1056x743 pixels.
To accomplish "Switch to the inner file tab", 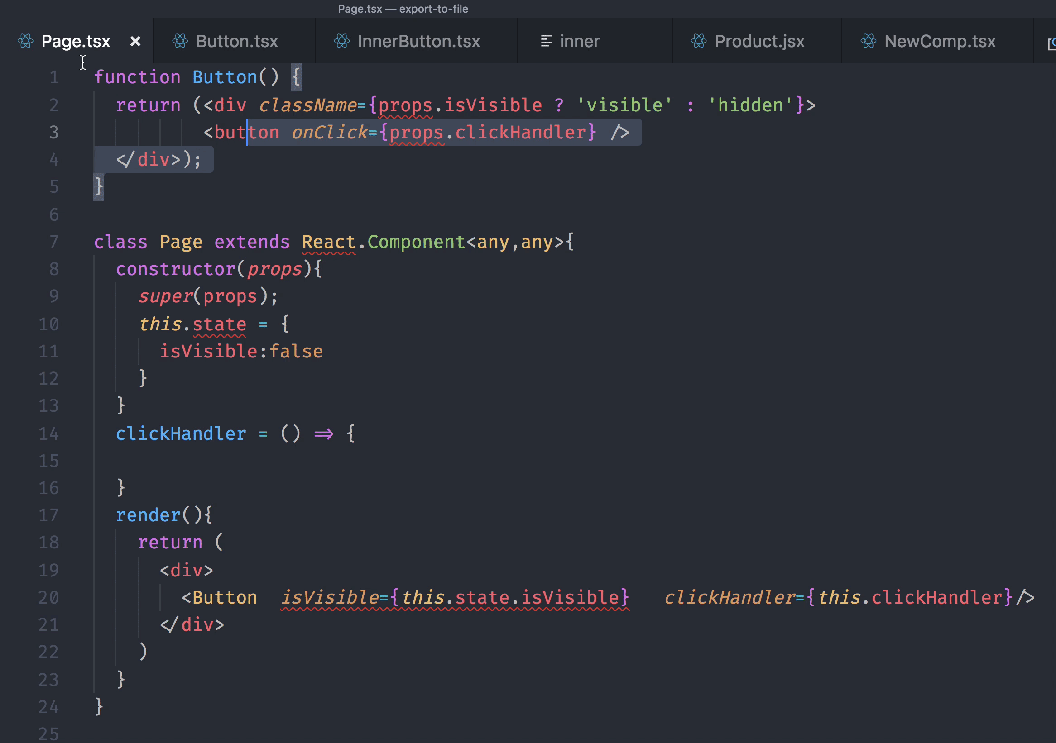I will tap(579, 41).
